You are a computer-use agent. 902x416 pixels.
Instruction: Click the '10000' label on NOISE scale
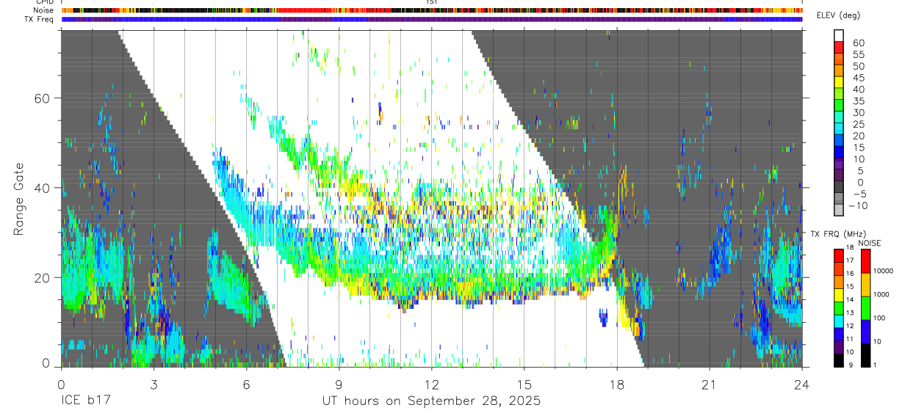pyautogui.click(x=885, y=271)
